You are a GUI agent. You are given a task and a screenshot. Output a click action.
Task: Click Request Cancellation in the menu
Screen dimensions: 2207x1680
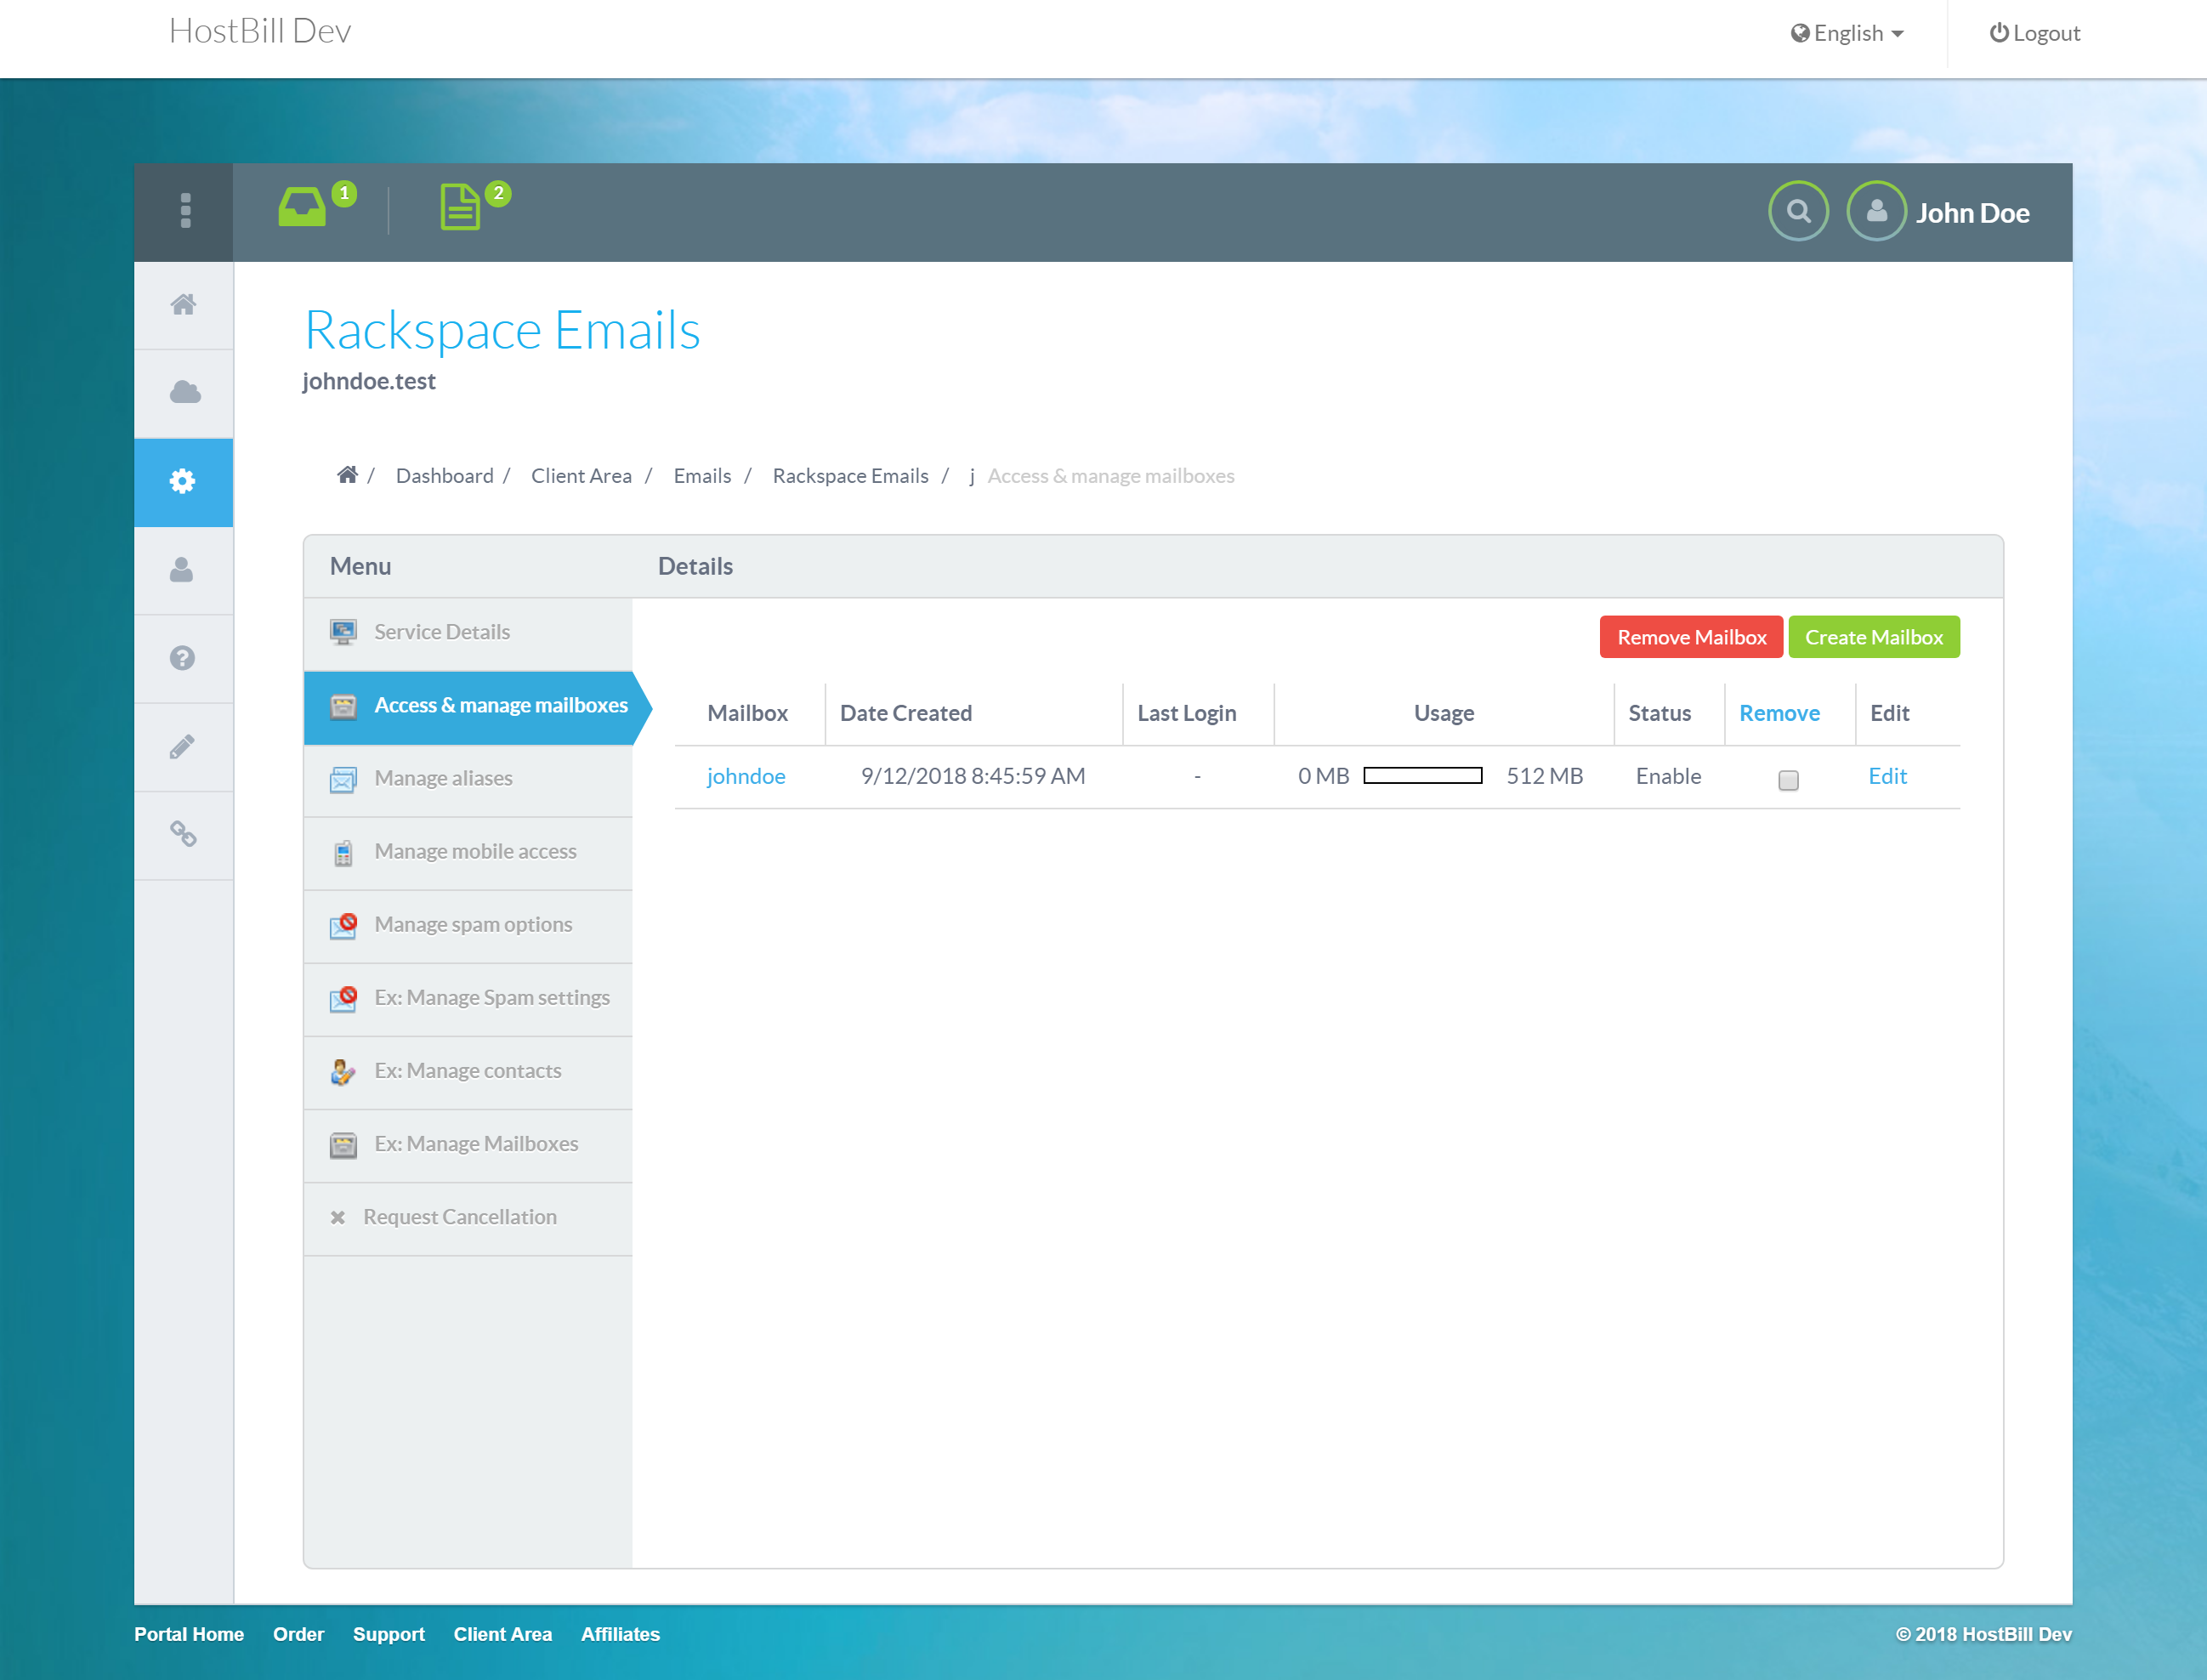pyautogui.click(x=460, y=1216)
